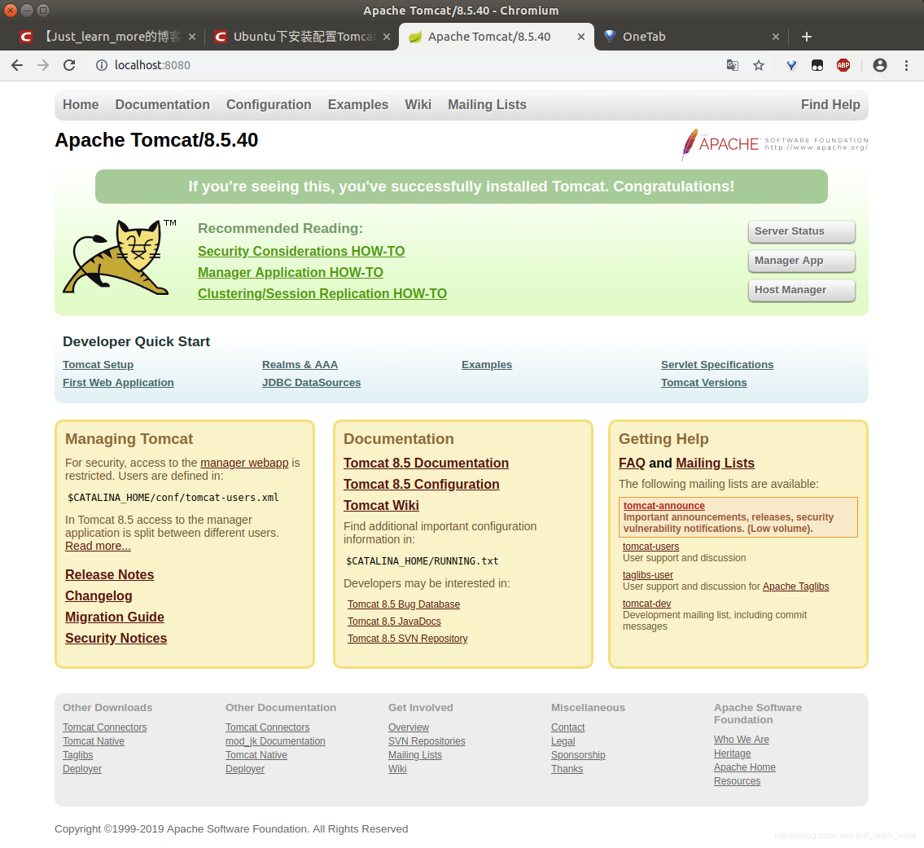The height and width of the screenshot is (848, 924).
Task: Open site information icon beside localhost
Action: click(x=102, y=65)
